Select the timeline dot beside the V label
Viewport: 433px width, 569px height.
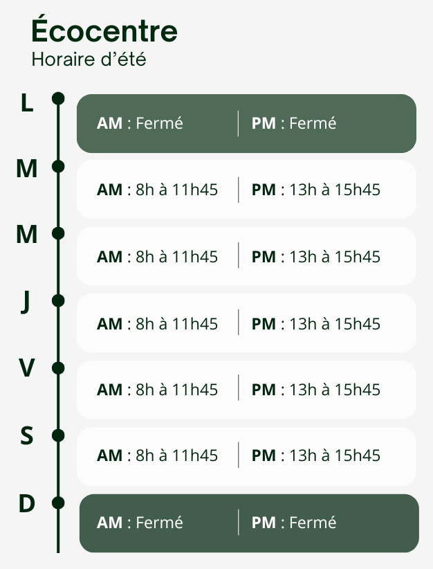click(58, 368)
